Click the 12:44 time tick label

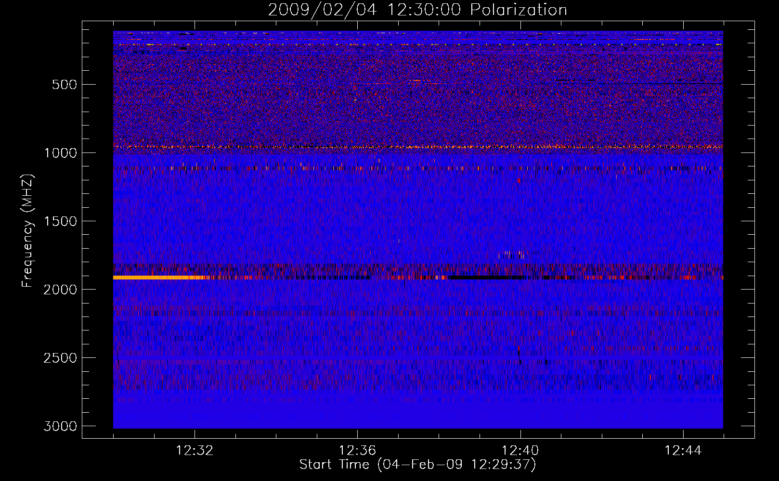click(x=683, y=451)
